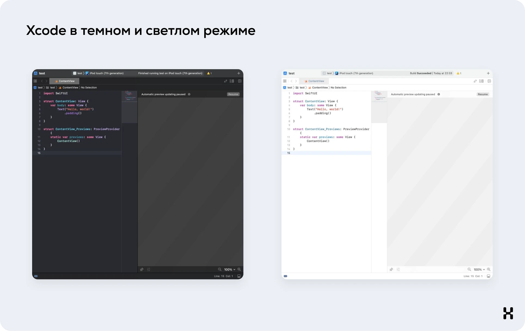Click zoom out magnifier in dark preview canvas
This screenshot has width=525, height=331.
click(x=219, y=269)
